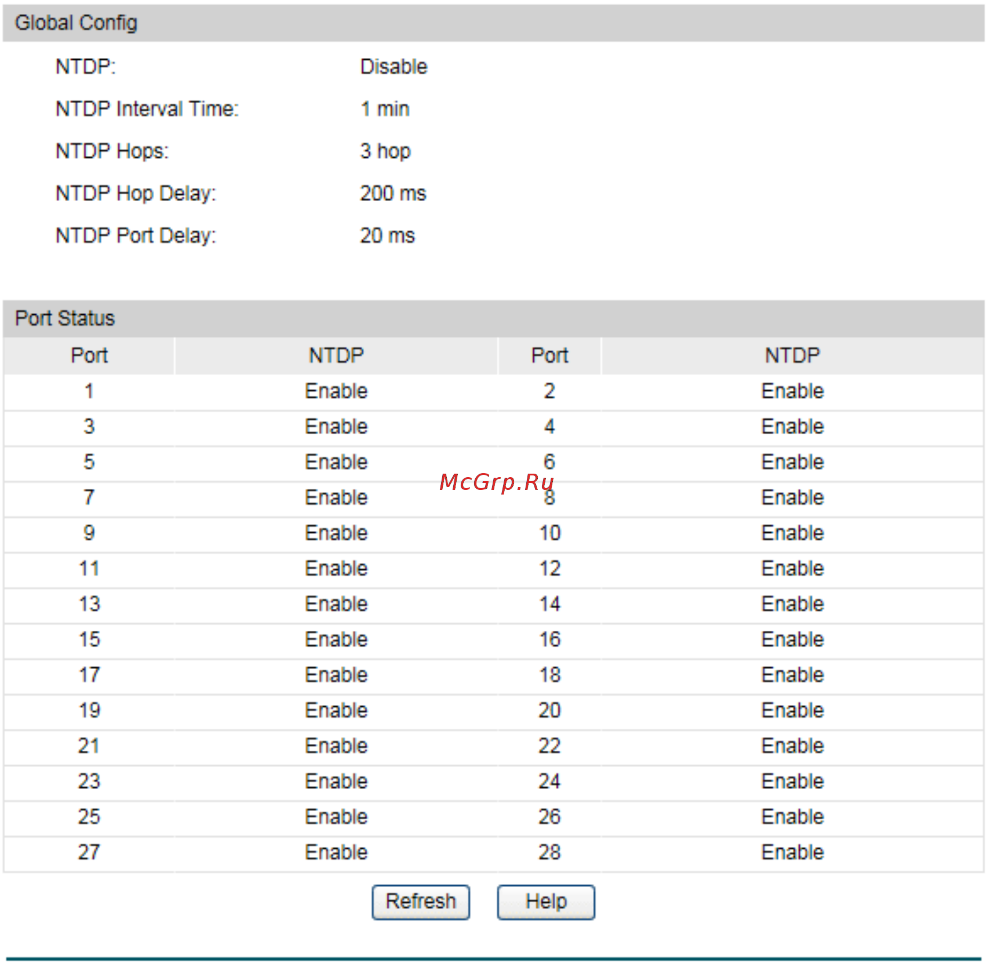Select port number 4 cell
987x963 pixels.
pos(549,427)
